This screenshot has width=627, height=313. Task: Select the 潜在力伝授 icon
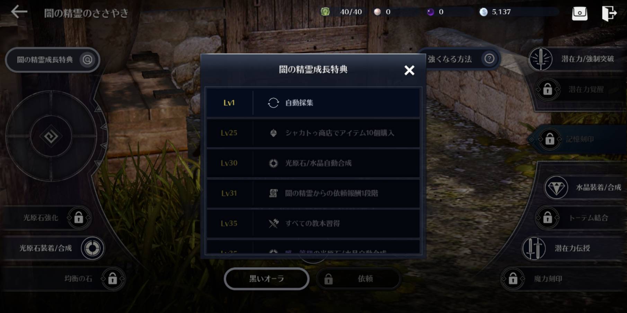[x=534, y=248]
